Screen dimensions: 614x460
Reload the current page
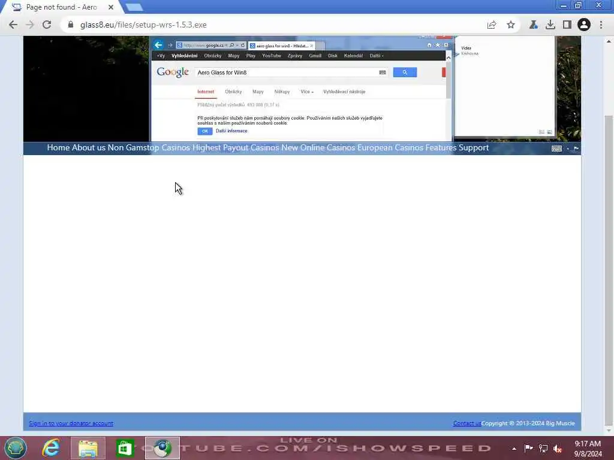click(47, 25)
